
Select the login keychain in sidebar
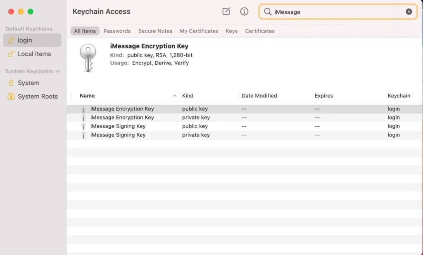32,40
